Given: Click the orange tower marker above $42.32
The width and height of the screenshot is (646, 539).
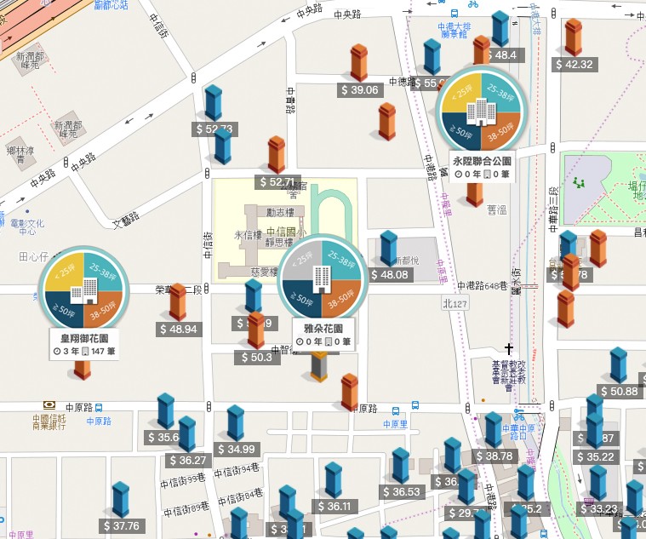Looking at the screenshot, I should pyautogui.click(x=573, y=37).
